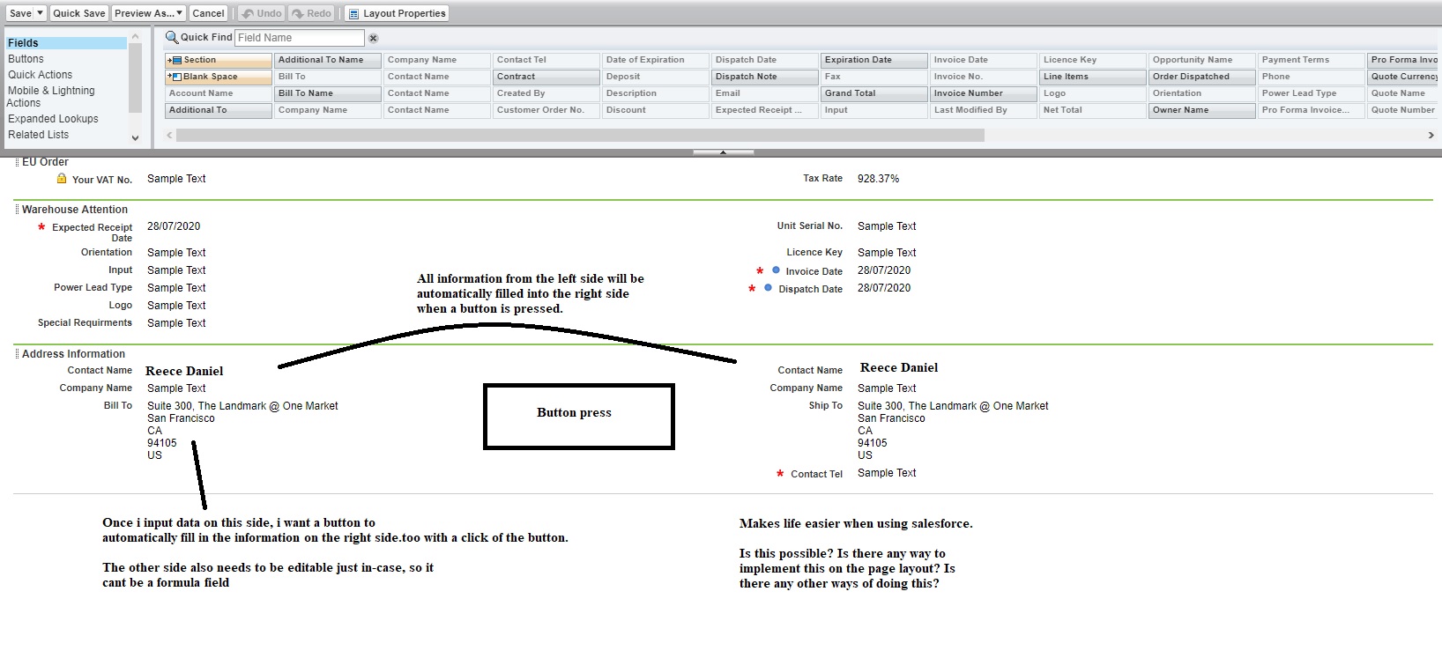
Task: Select the Order Dispatched palette field
Action: tap(1202, 77)
